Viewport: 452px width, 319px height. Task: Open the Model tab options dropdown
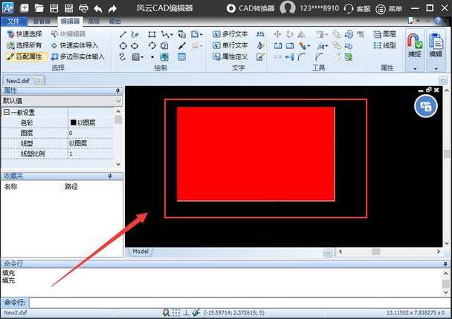[327, 253]
